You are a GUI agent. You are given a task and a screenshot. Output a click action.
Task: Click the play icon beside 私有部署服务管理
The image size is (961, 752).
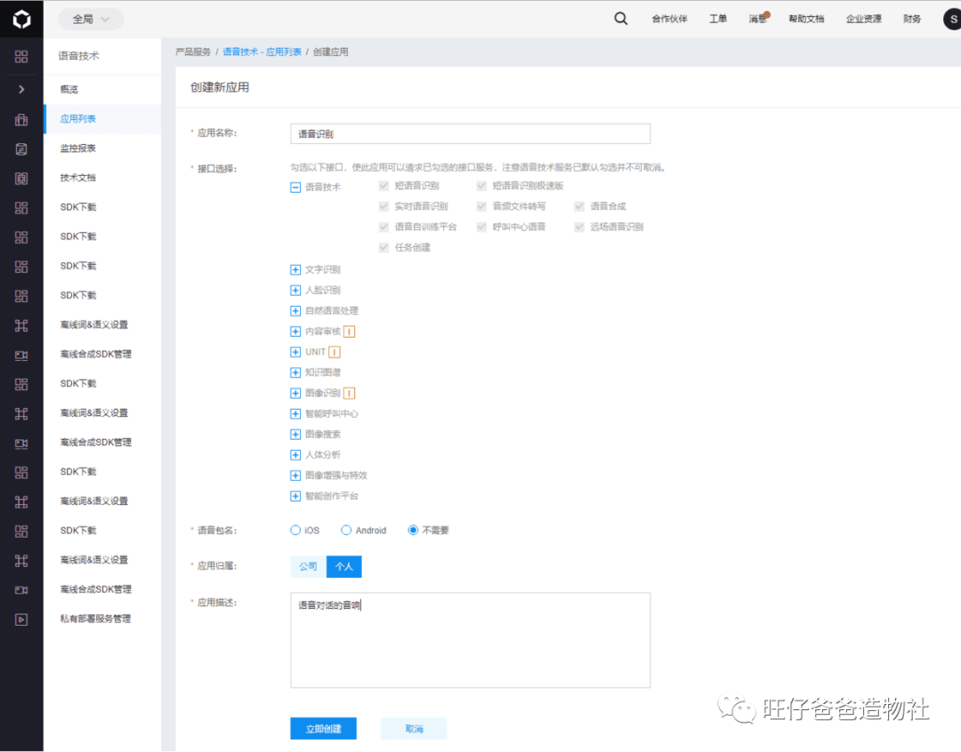point(21,620)
